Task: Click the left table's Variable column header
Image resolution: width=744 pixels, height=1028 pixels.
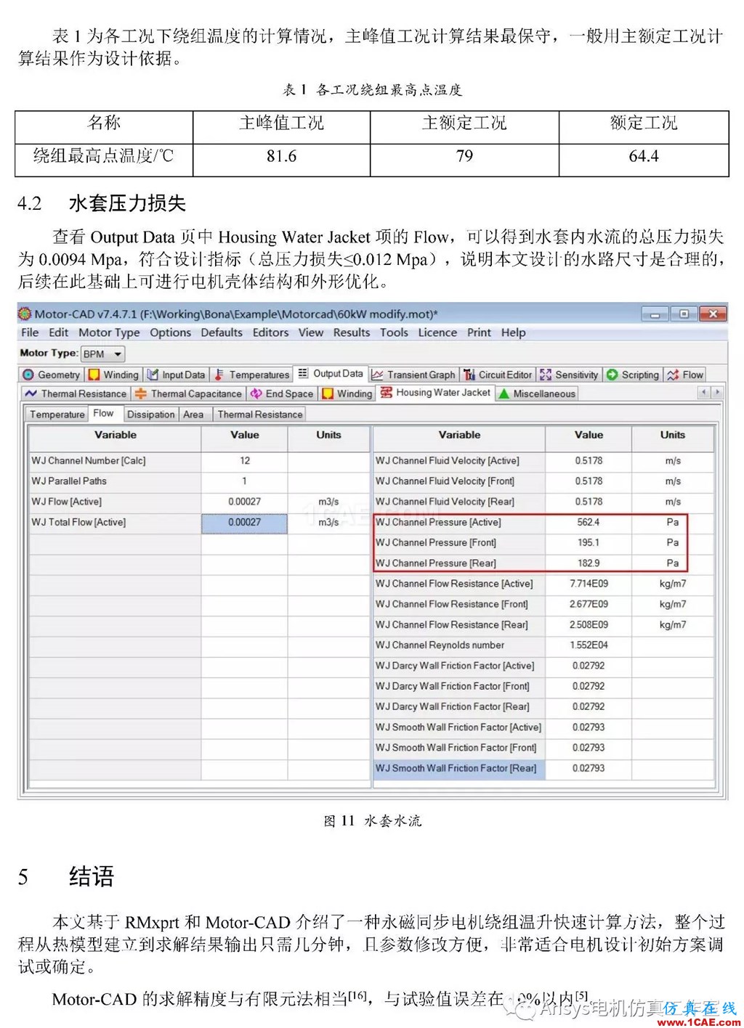Action: 115,435
